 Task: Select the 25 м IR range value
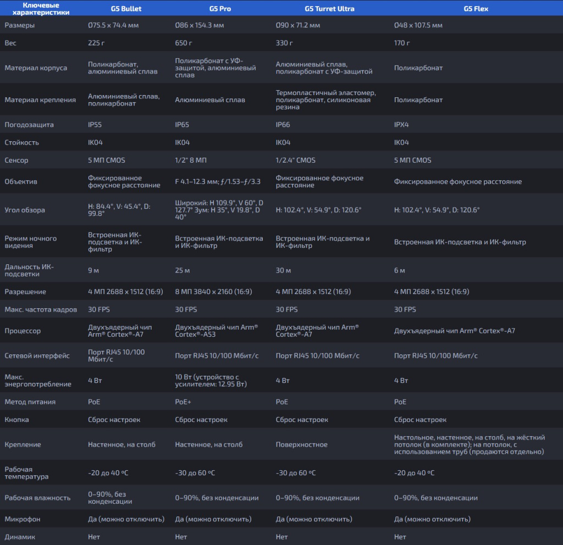point(182,270)
